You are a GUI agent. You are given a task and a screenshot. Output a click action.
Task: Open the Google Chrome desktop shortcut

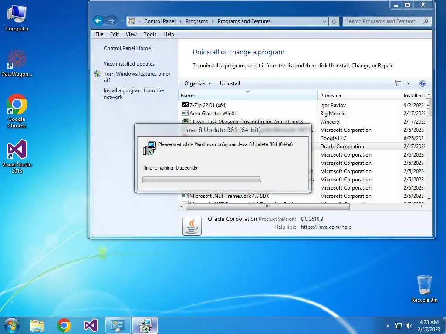[17, 111]
